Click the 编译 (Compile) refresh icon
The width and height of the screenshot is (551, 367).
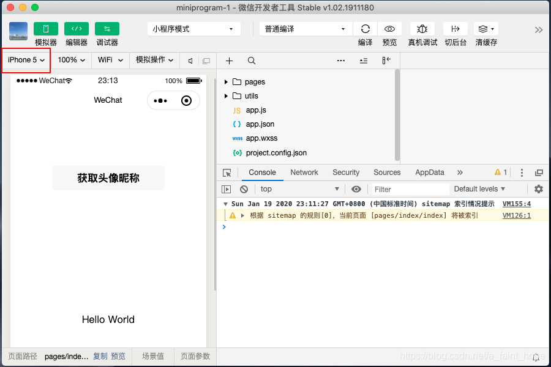[x=365, y=28]
